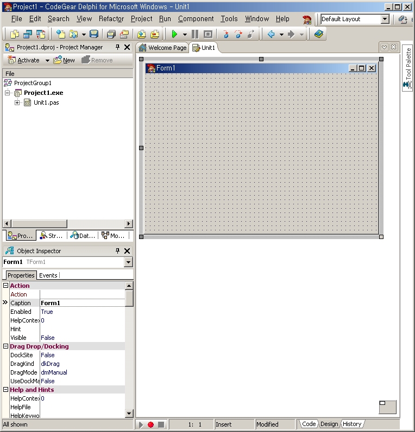Click the Pause program toolbar icon

[195, 34]
